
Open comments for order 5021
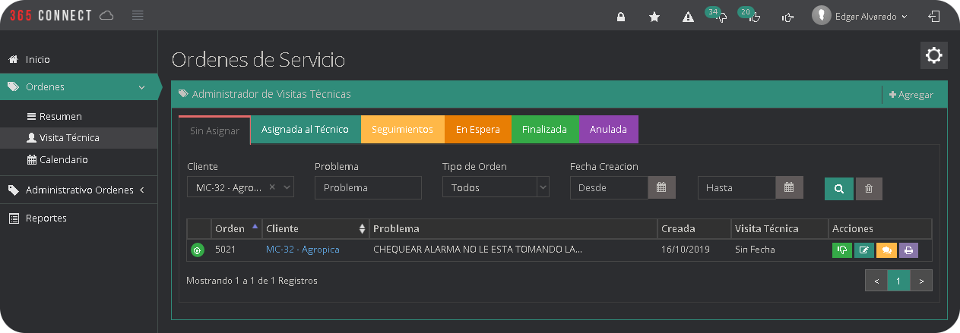[886, 250]
